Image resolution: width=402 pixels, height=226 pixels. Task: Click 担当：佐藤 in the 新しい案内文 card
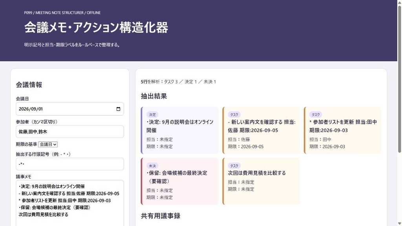click(x=239, y=139)
